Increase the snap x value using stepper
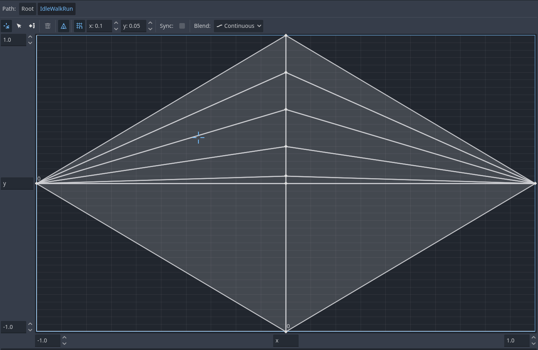538x350 pixels. (116, 23)
